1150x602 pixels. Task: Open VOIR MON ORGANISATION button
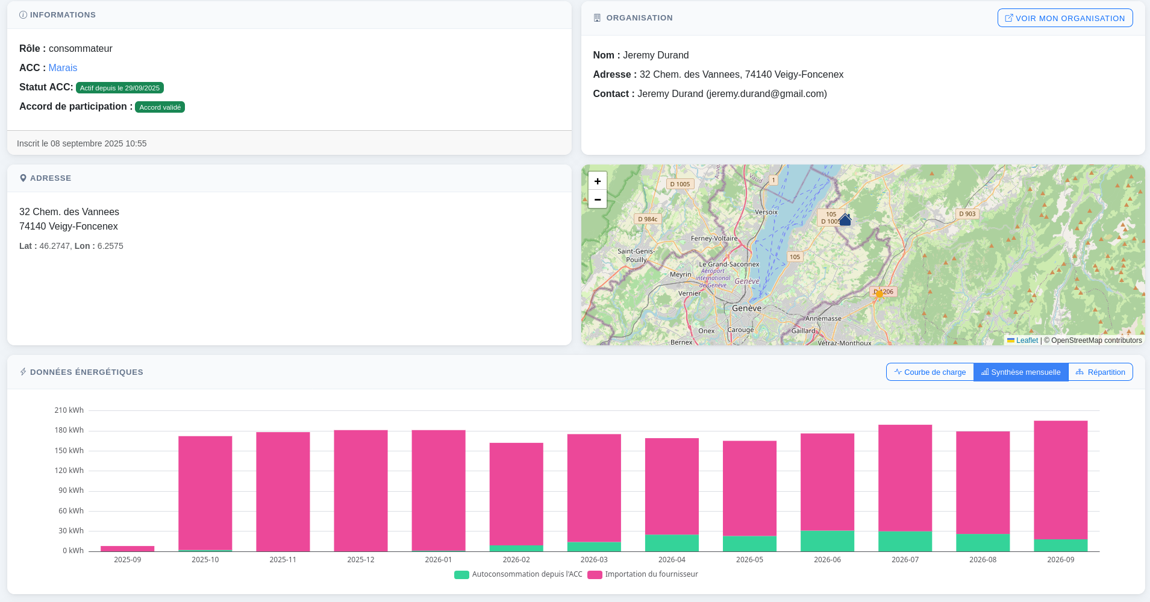(x=1065, y=18)
